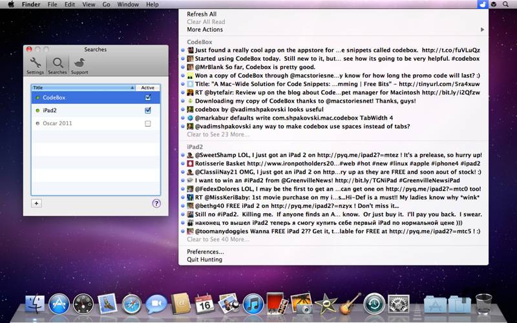Open Mail stamp icon in Dock
Screen dimensions: 517x323
107,303
